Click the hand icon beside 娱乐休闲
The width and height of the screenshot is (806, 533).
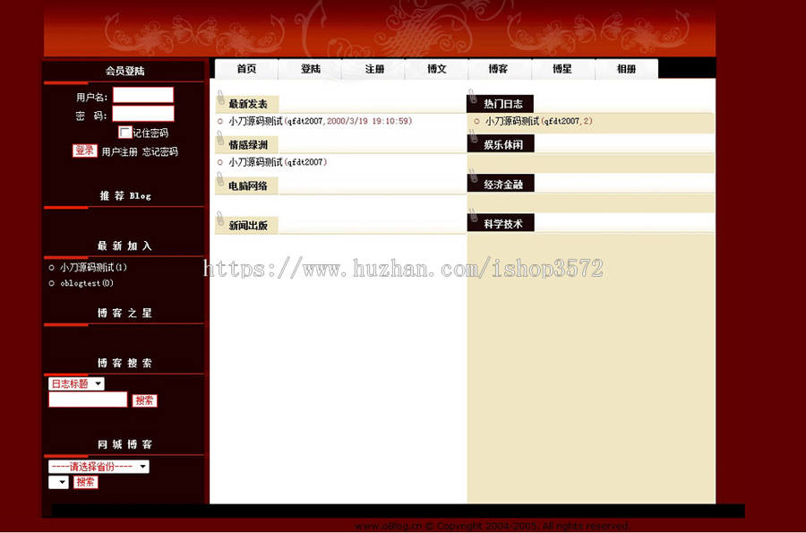[x=472, y=139]
